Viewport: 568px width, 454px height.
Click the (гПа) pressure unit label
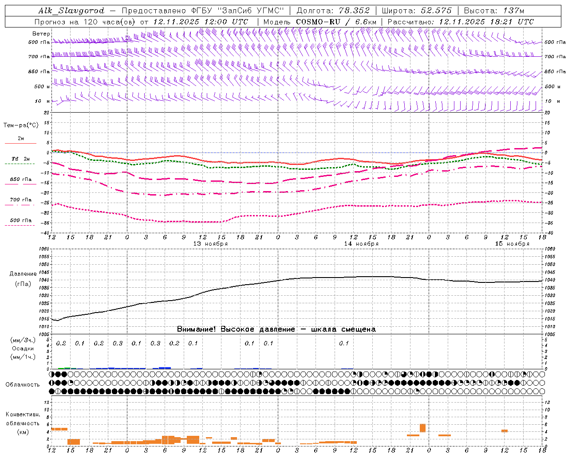coord(23,284)
